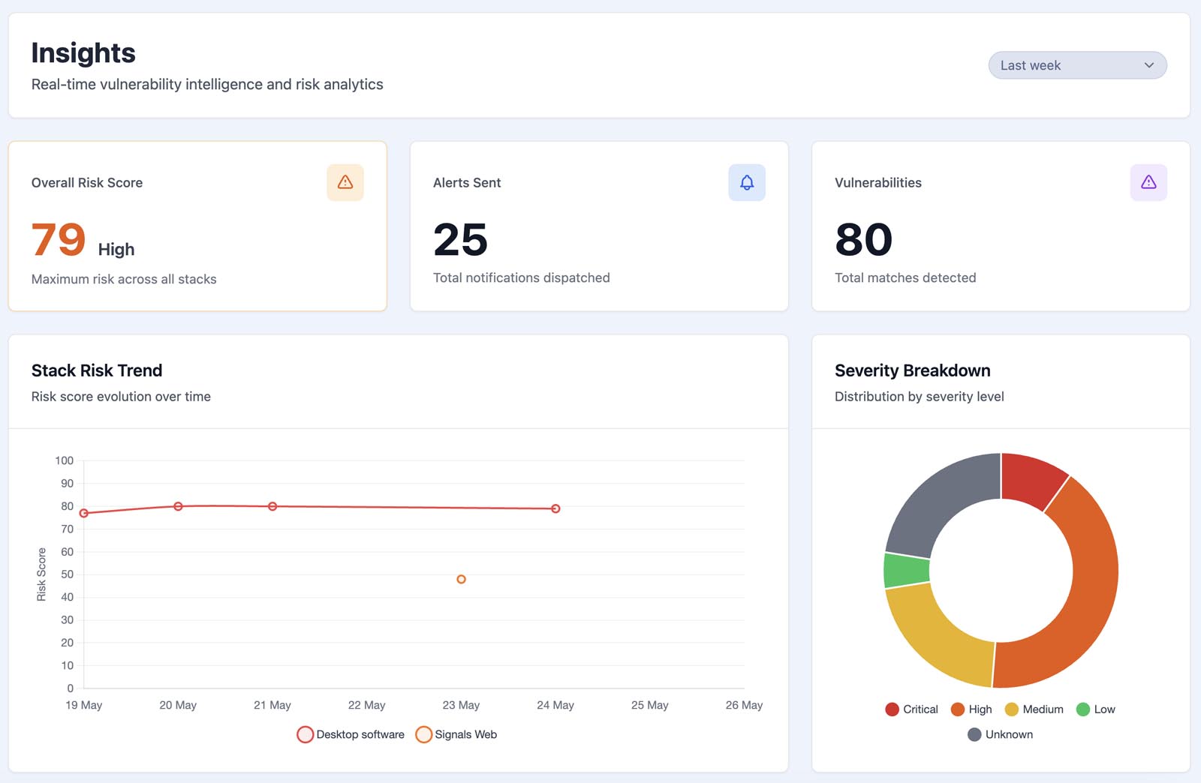The width and height of the screenshot is (1201, 783).
Task: Click the red Critical donut segment
Action: point(1031,480)
